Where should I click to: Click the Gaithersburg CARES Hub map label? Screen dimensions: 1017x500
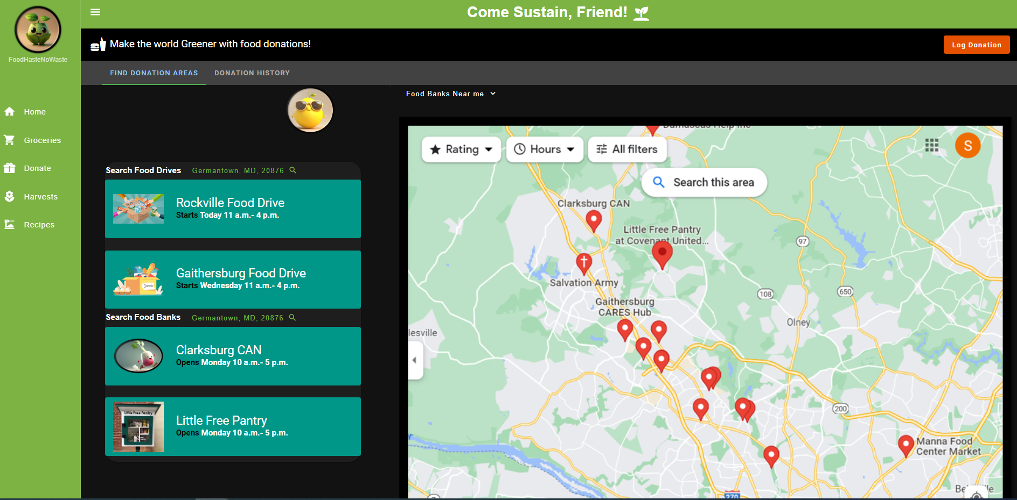625,307
